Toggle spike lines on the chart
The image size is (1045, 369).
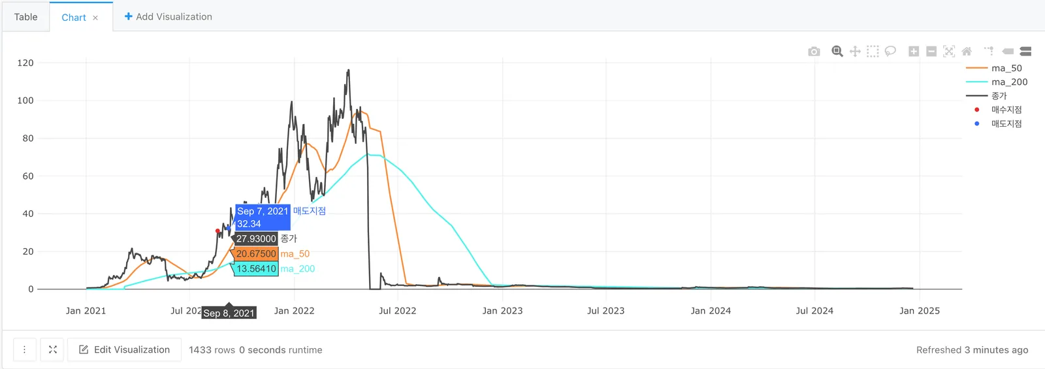(x=989, y=52)
